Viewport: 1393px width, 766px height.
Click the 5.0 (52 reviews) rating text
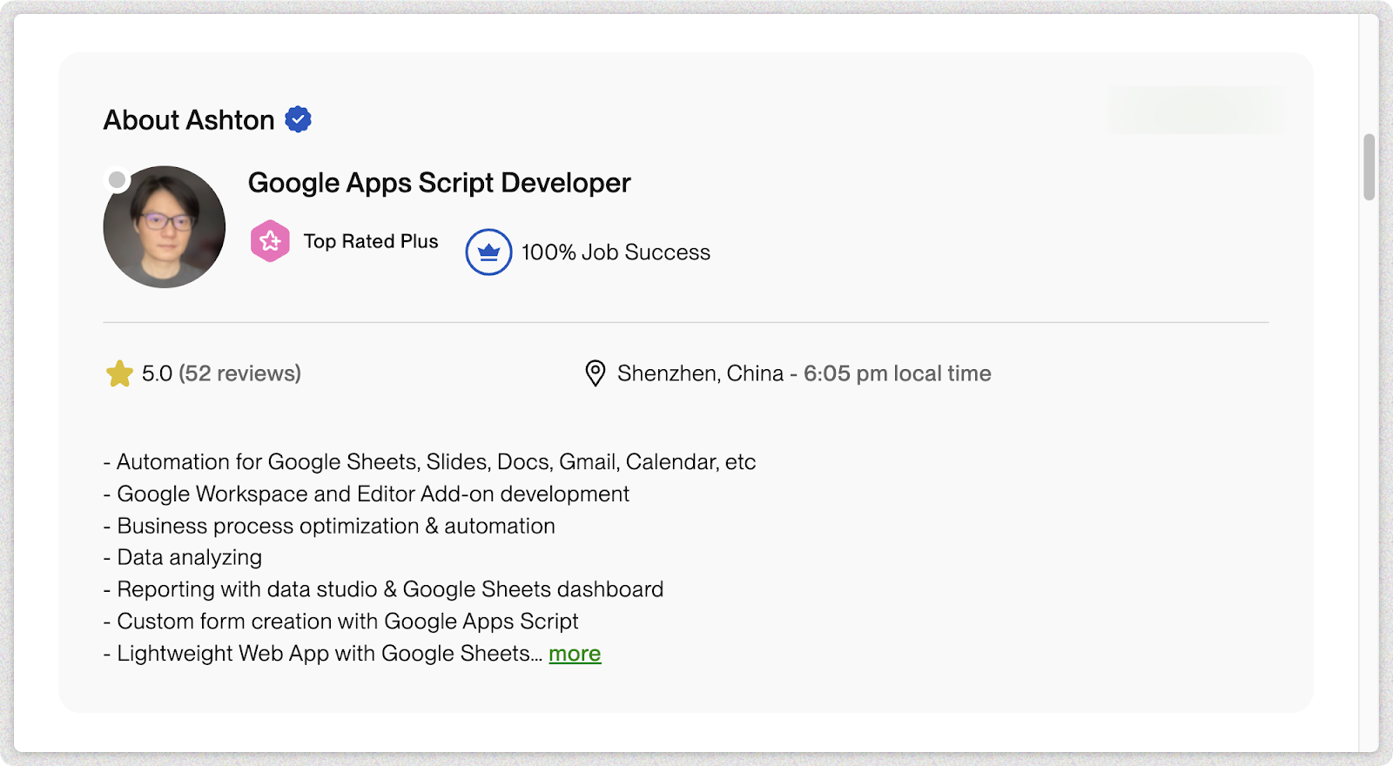221,373
